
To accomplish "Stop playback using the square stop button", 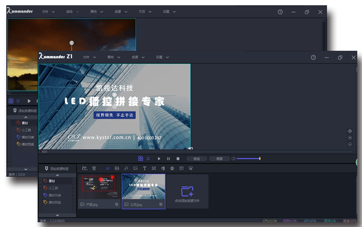I will [x=178, y=158].
